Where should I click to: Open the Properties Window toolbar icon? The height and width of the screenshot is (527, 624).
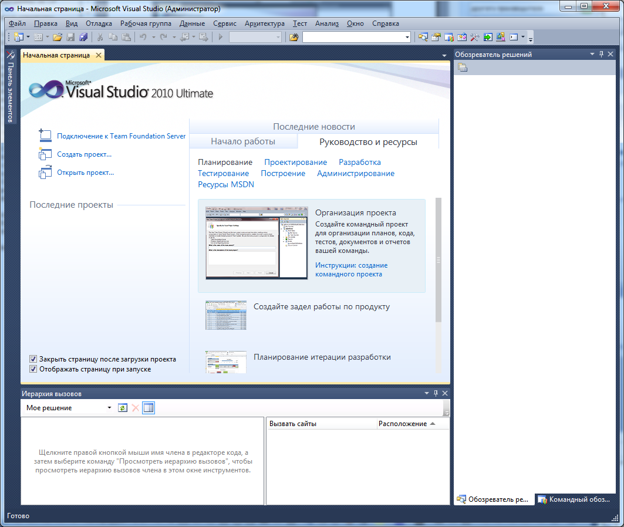click(436, 37)
